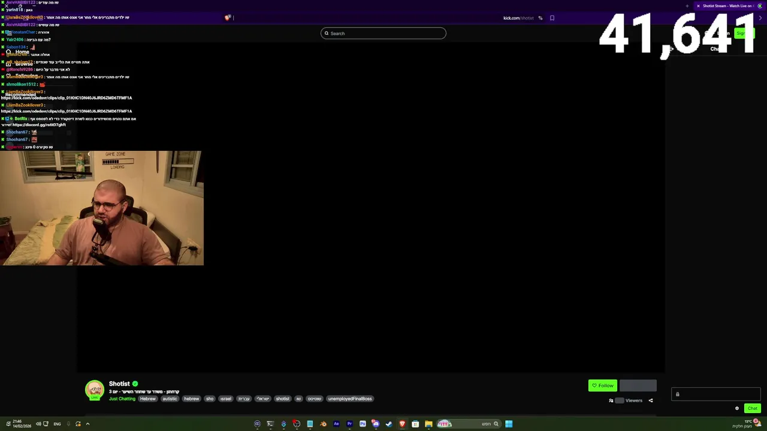Viewport: 767px width, 431px height.
Task: Open After Effects from taskbar
Action: [336, 424]
